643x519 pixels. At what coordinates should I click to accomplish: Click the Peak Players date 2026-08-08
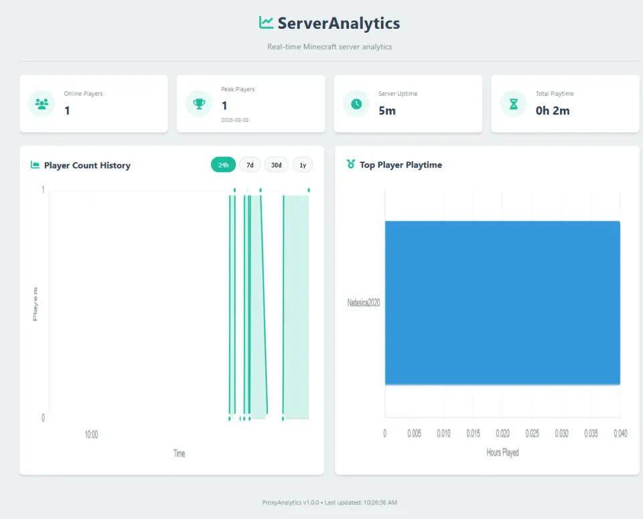[234, 120]
